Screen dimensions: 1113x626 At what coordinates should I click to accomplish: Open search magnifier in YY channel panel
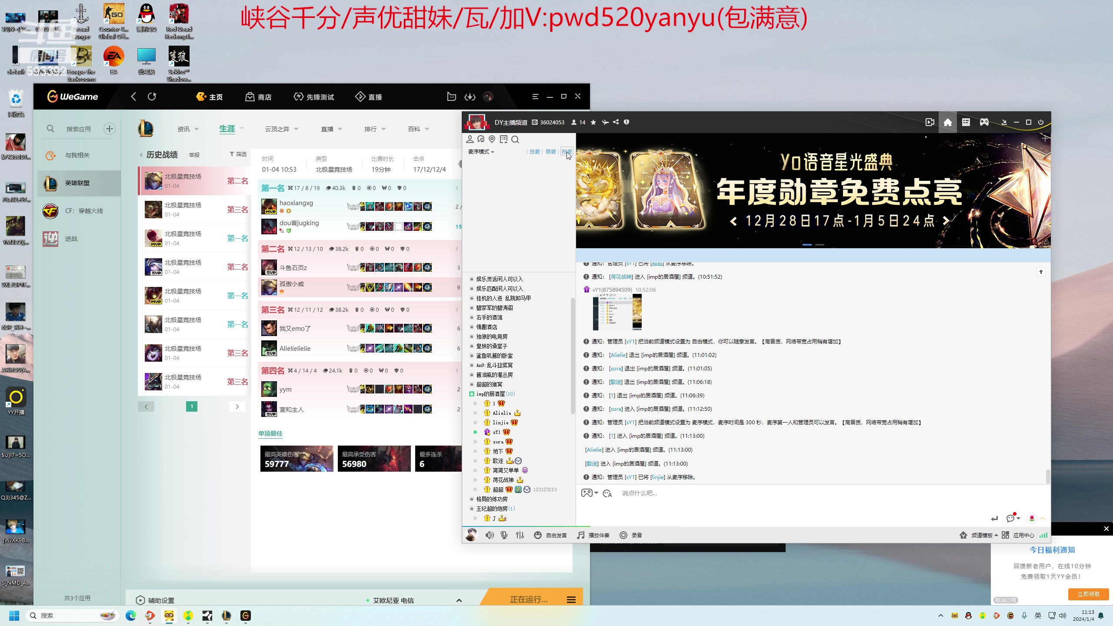point(515,139)
